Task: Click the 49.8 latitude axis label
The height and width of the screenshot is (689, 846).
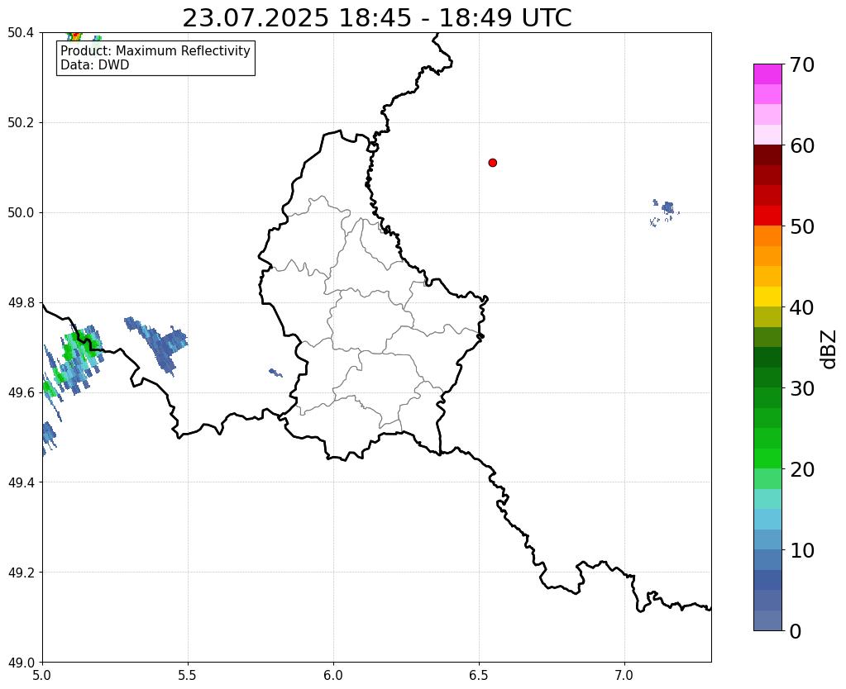Action: pyautogui.click(x=21, y=303)
